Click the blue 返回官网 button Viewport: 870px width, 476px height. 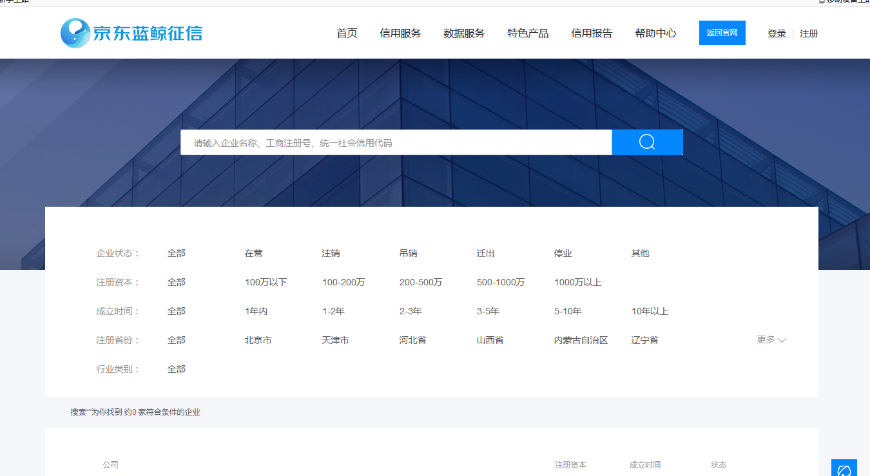722,32
